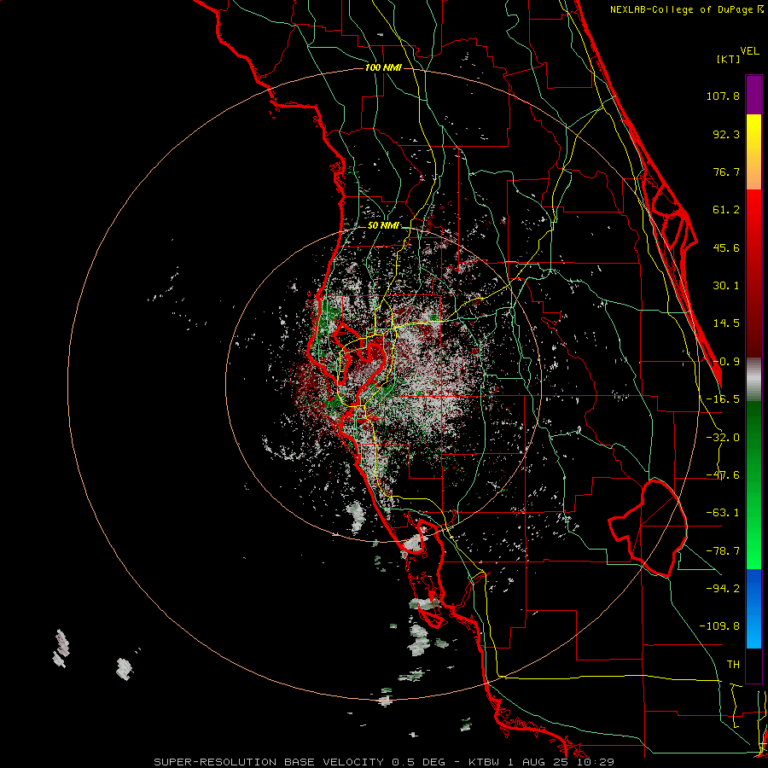Click the 61.2 velocity scale value

point(726,210)
